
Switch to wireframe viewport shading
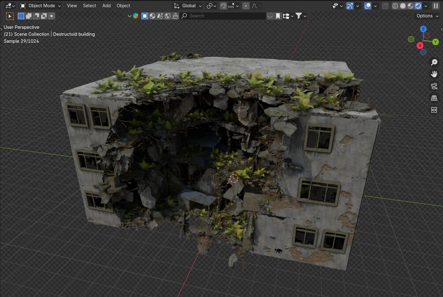tap(395, 6)
